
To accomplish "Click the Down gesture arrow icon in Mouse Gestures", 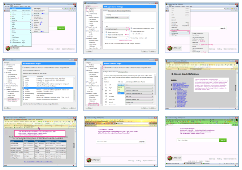I will [106, 93].
